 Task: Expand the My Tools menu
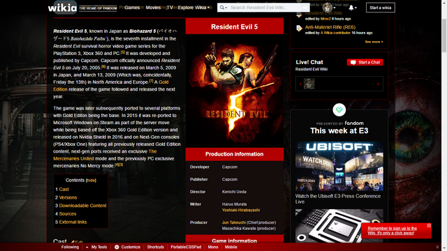(96, 247)
